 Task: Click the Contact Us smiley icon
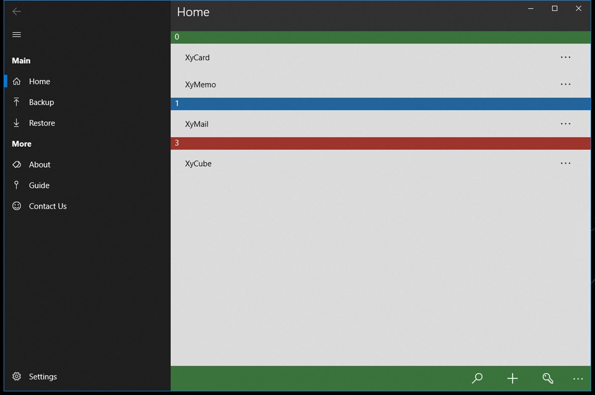point(16,206)
